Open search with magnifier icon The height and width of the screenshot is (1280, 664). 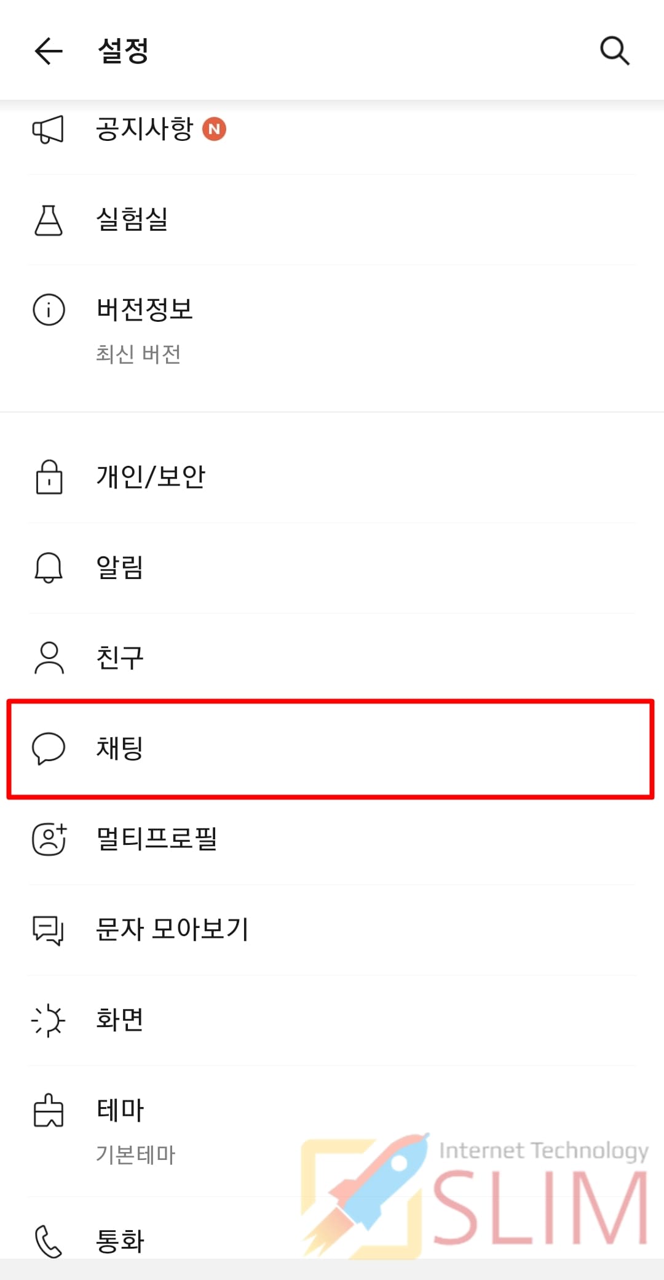coord(614,50)
